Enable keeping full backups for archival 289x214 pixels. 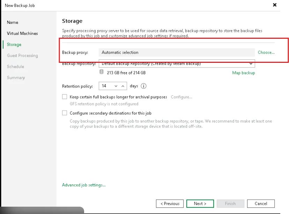point(65,97)
